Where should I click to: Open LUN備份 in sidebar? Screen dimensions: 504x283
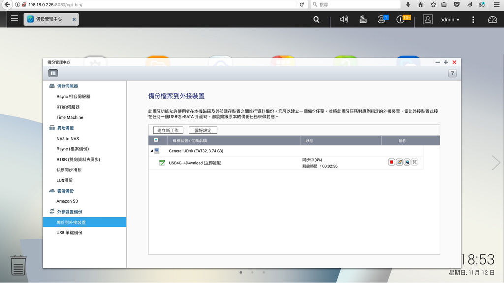pos(64,180)
